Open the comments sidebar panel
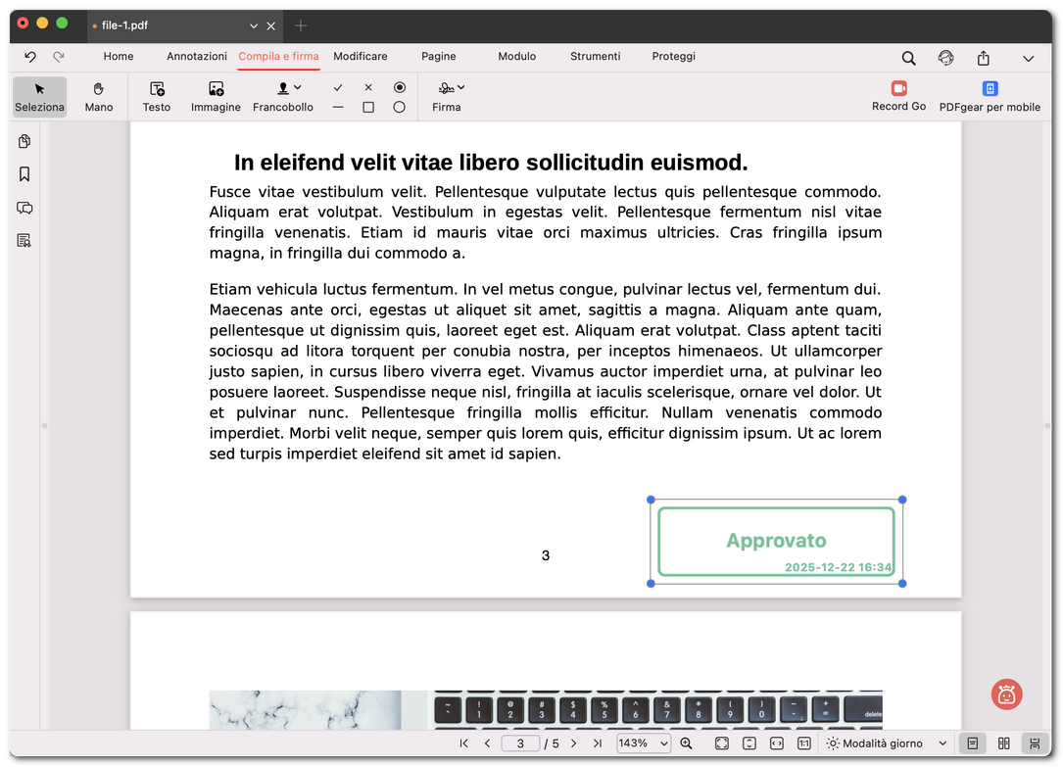This screenshot has height=767, width=1063. click(x=24, y=208)
